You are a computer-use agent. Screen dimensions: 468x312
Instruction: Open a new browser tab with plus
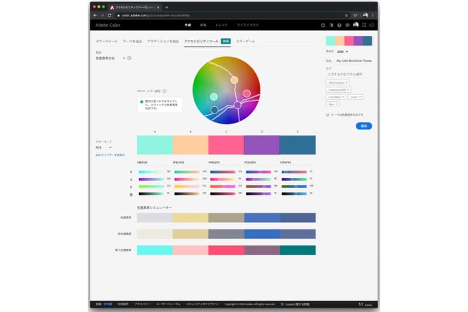(x=167, y=7)
